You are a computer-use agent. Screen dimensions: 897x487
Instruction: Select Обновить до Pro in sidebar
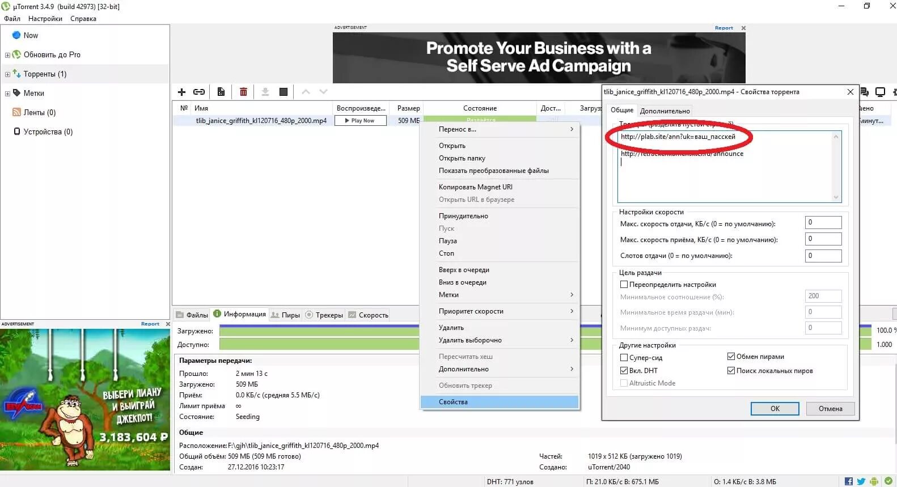[52, 54]
